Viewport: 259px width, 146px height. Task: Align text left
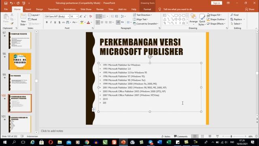(x=98, y=22)
